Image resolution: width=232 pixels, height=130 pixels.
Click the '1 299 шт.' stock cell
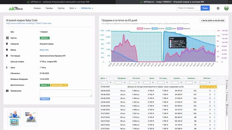tap(136, 91)
